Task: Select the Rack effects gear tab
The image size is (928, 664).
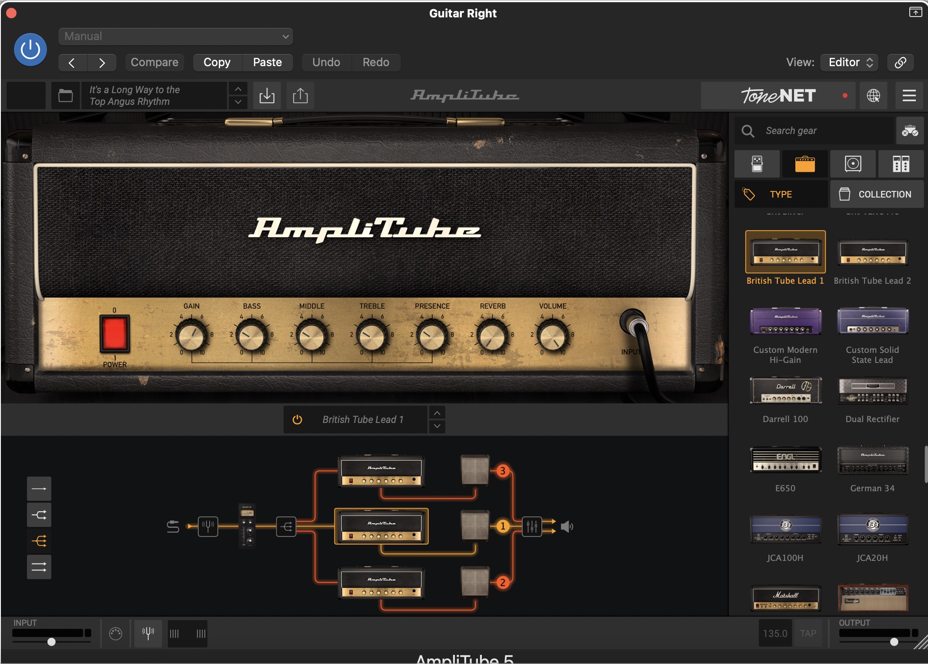Action: tap(901, 164)
